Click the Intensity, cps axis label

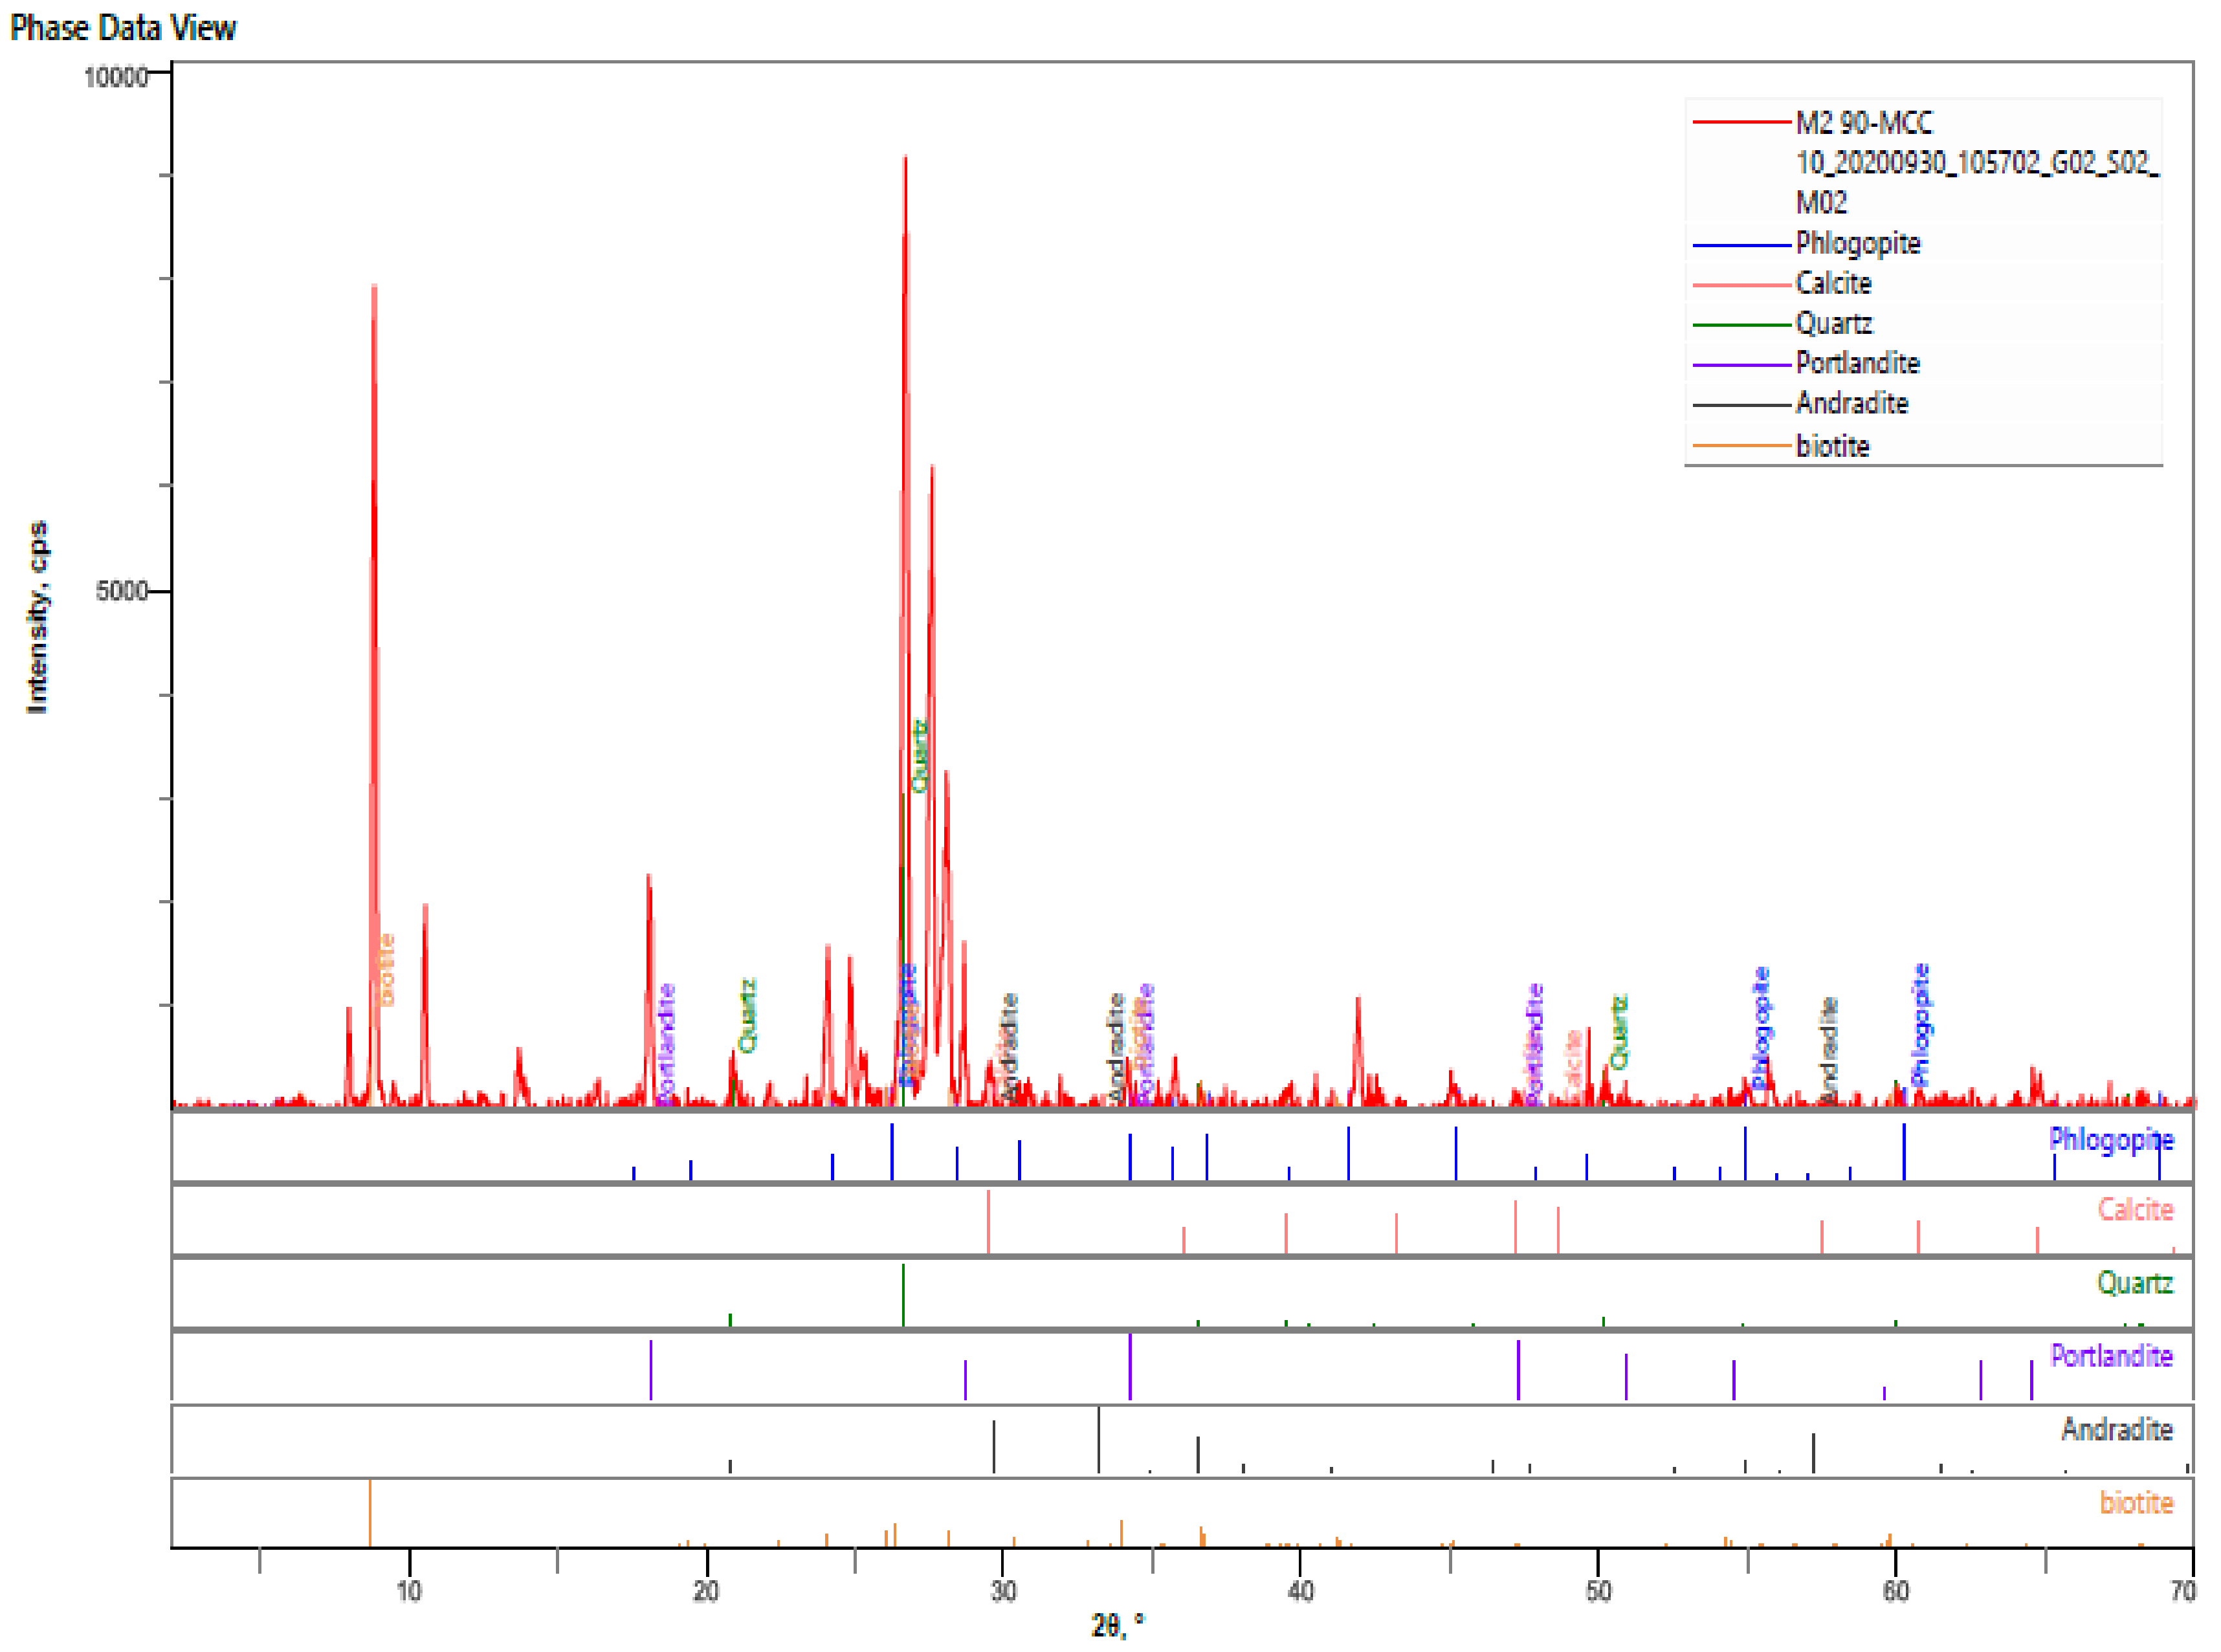[37, 617]
